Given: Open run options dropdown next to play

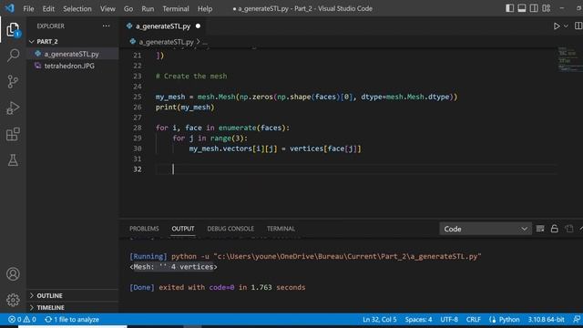Looking at the screenshot, I should pyautogui.click(x=566, y=26).
